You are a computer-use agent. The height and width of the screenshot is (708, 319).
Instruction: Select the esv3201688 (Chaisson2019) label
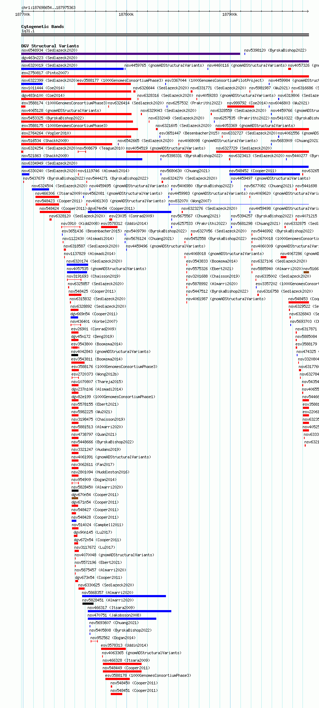click(213, 277)
